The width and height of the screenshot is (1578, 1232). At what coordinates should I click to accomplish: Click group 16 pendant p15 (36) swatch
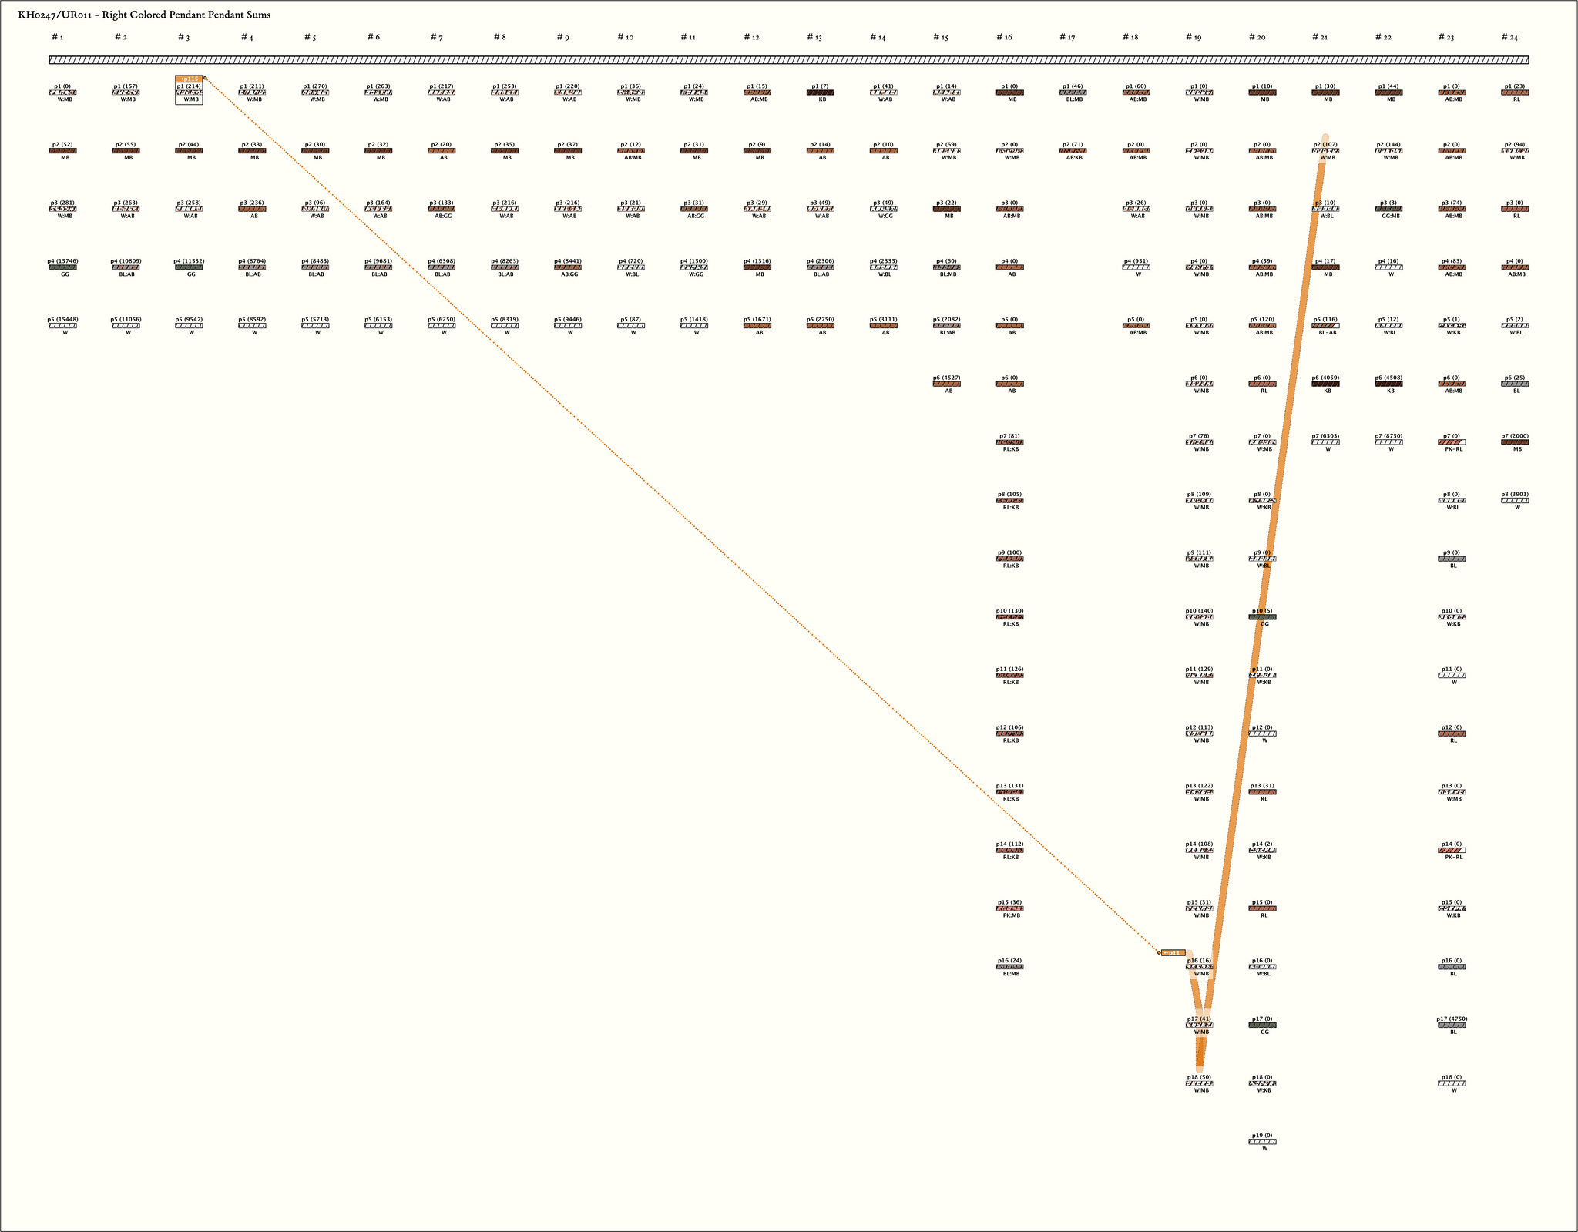tap(1009, 908)
